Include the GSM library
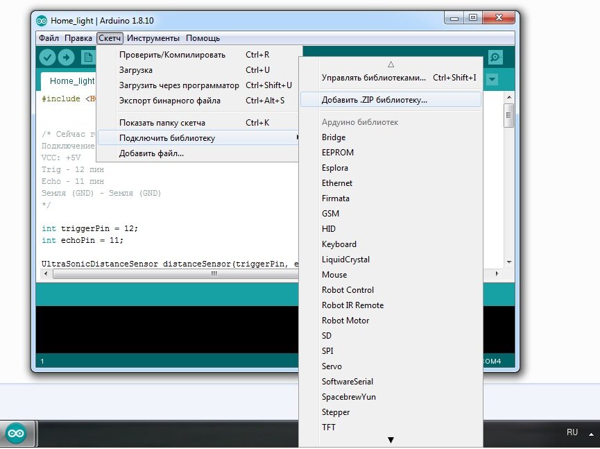The height and width of the screenshot is (449, 600). pos(391,214)
